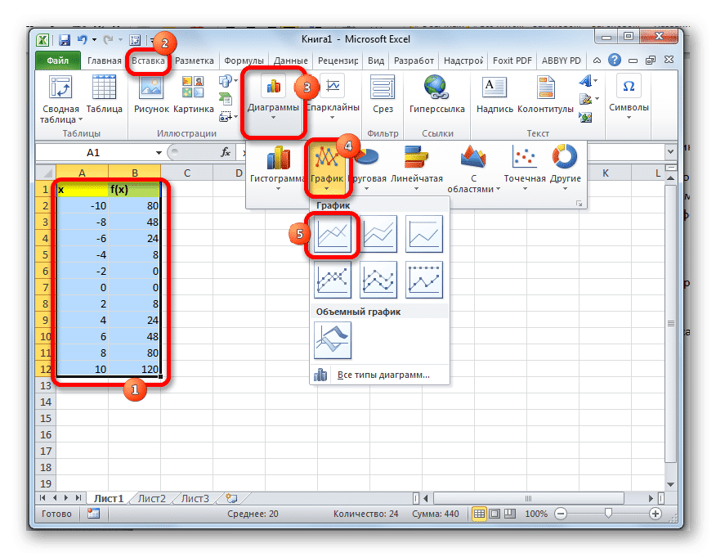The width and height of the screenshot is (716, 557).
Task: Switch to Normal view in status bar
Action: pyautogui.click(x=479, y=514)
